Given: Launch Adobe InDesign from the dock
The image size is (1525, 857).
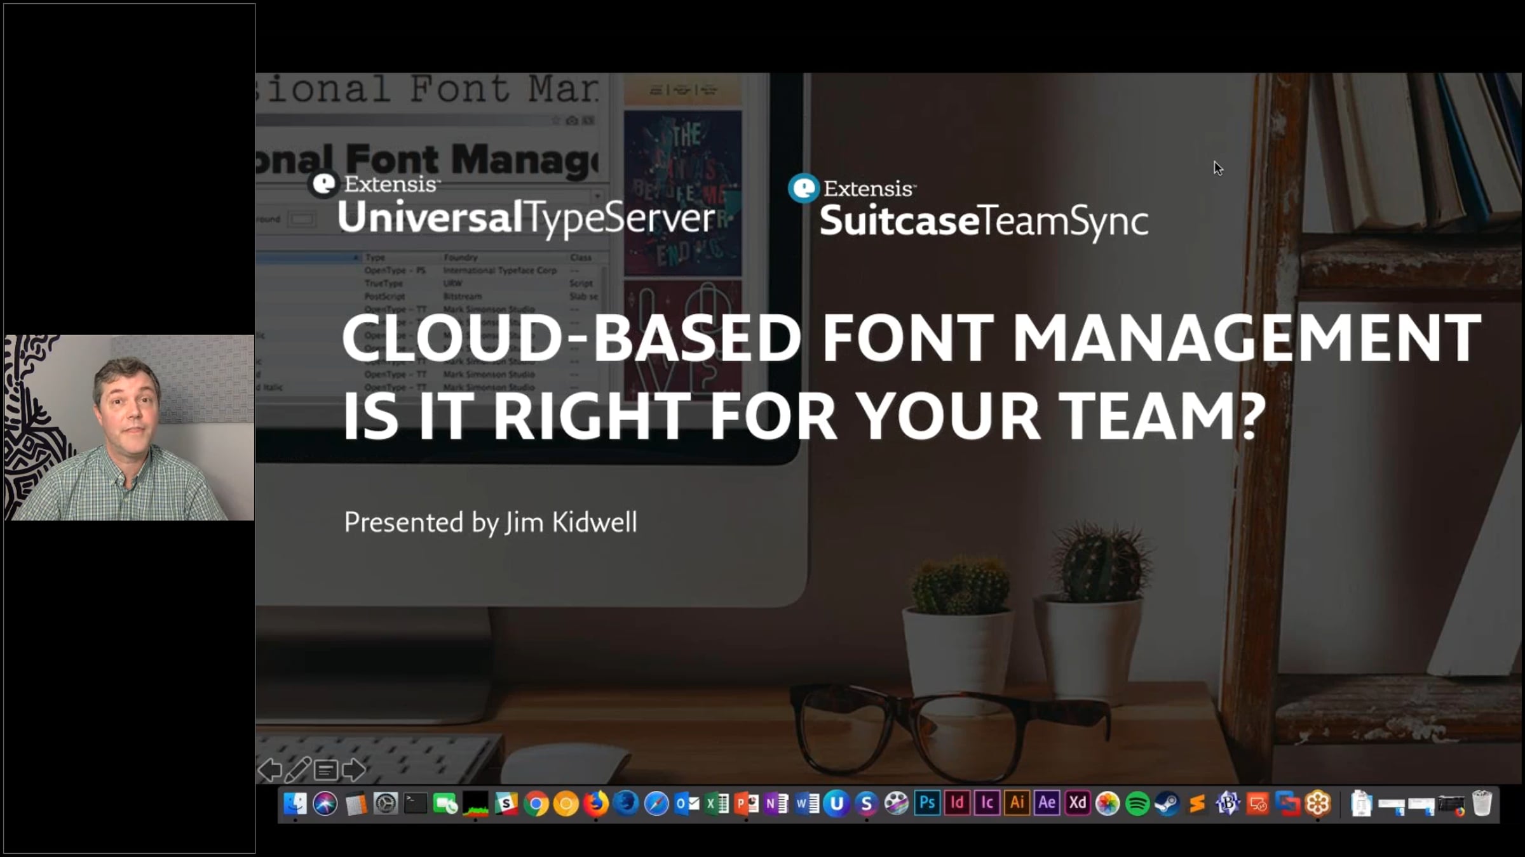Looking at the screenshot, I should 957,804.
